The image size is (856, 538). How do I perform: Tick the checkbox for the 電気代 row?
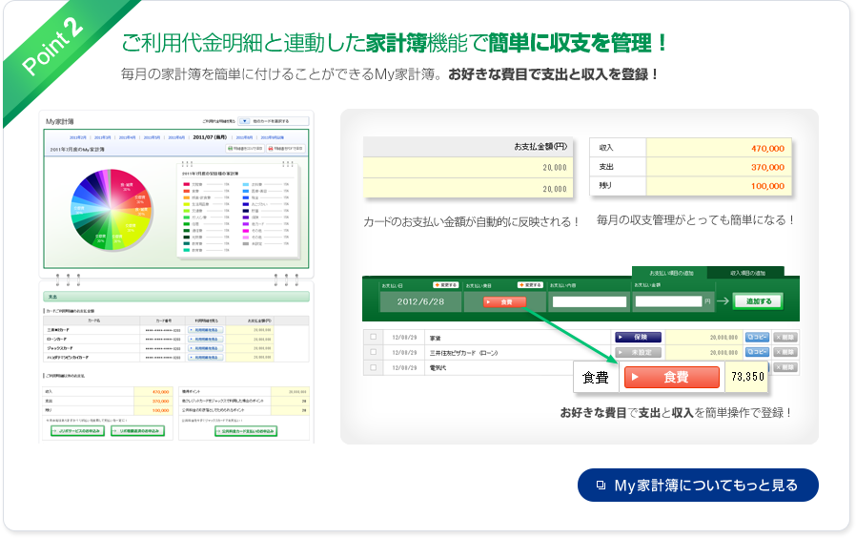[x=374, y=367]
